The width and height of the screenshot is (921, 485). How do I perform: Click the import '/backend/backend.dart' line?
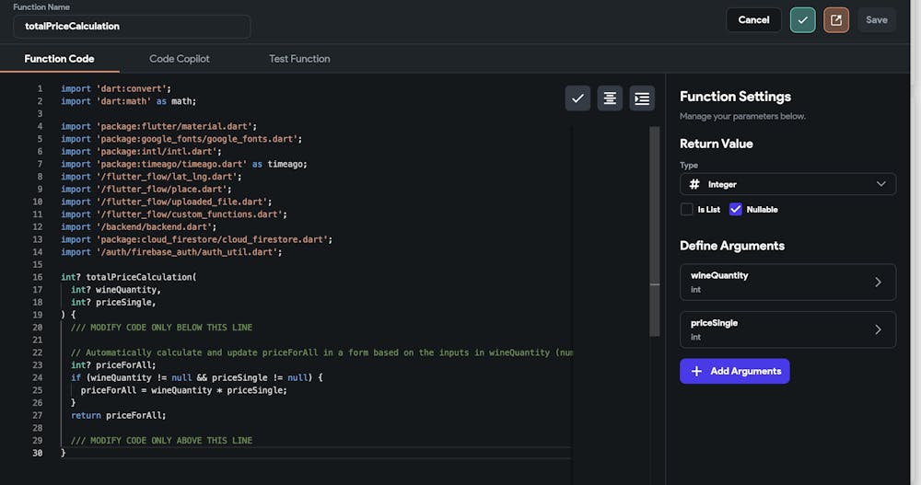[x=139, y=227]
